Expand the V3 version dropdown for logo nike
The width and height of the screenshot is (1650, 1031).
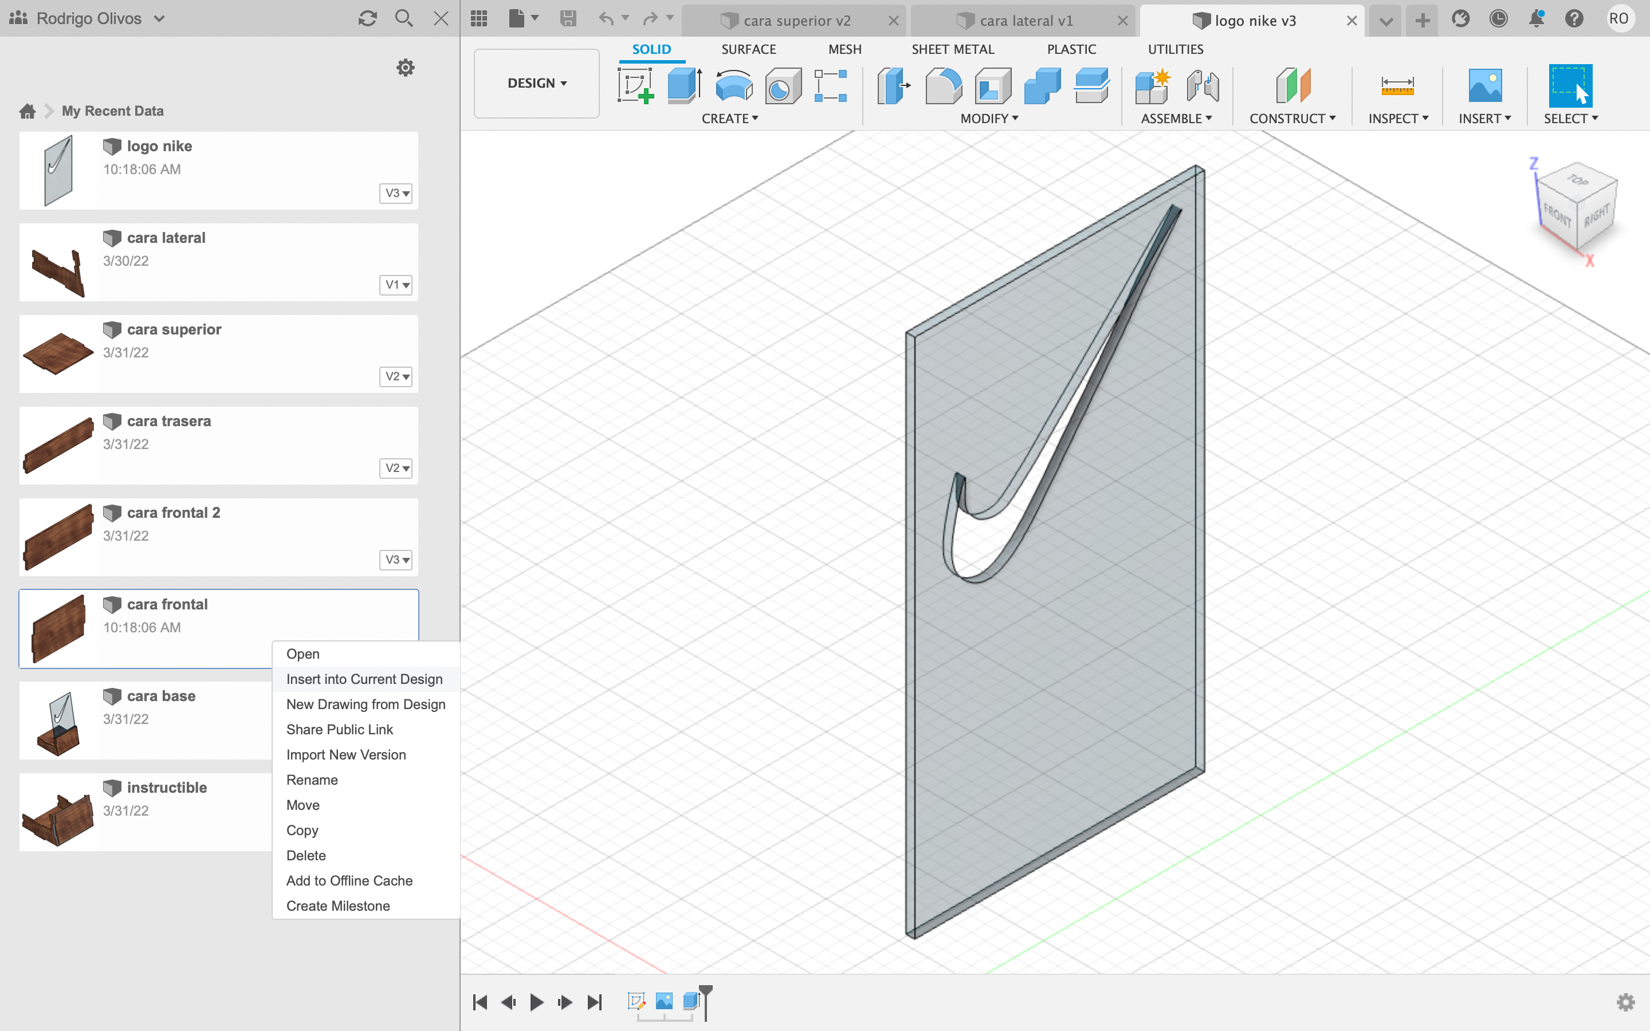pyautogui.click(x=396, y=193)
